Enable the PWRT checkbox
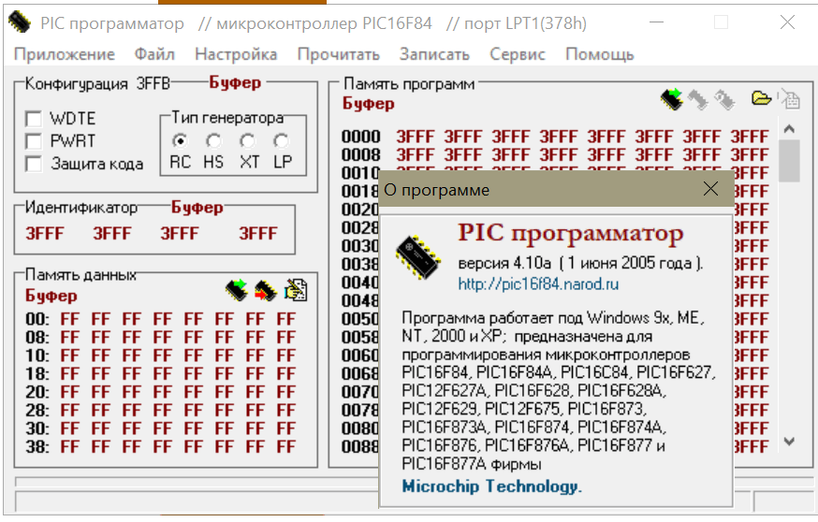This screenshot has height=522, width=818. pos(34,141)
